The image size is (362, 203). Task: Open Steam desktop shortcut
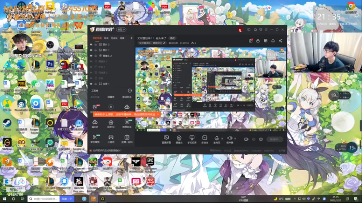tap(7, 125)
